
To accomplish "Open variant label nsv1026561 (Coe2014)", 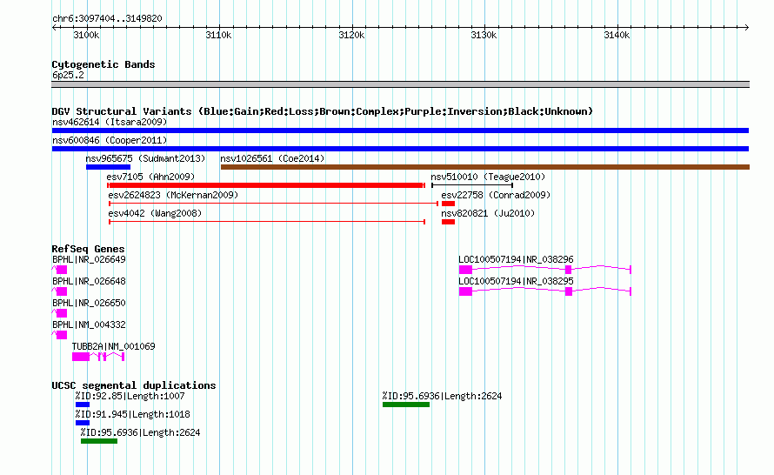I will [272, 158].
